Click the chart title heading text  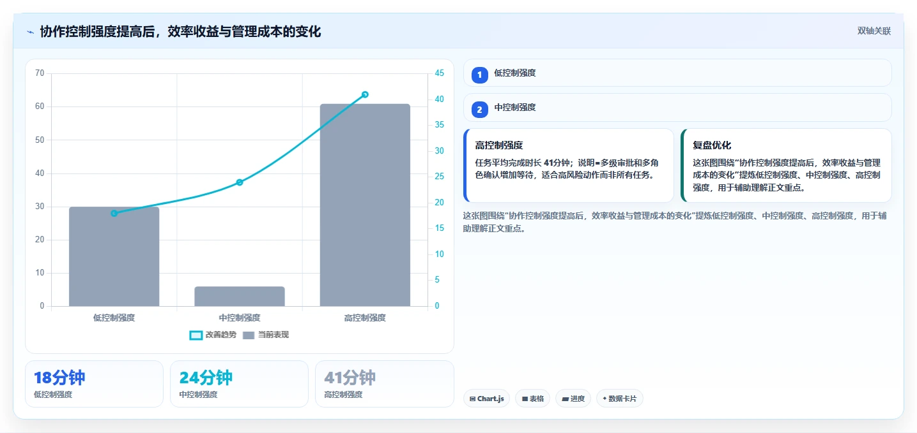pos(180,31)
